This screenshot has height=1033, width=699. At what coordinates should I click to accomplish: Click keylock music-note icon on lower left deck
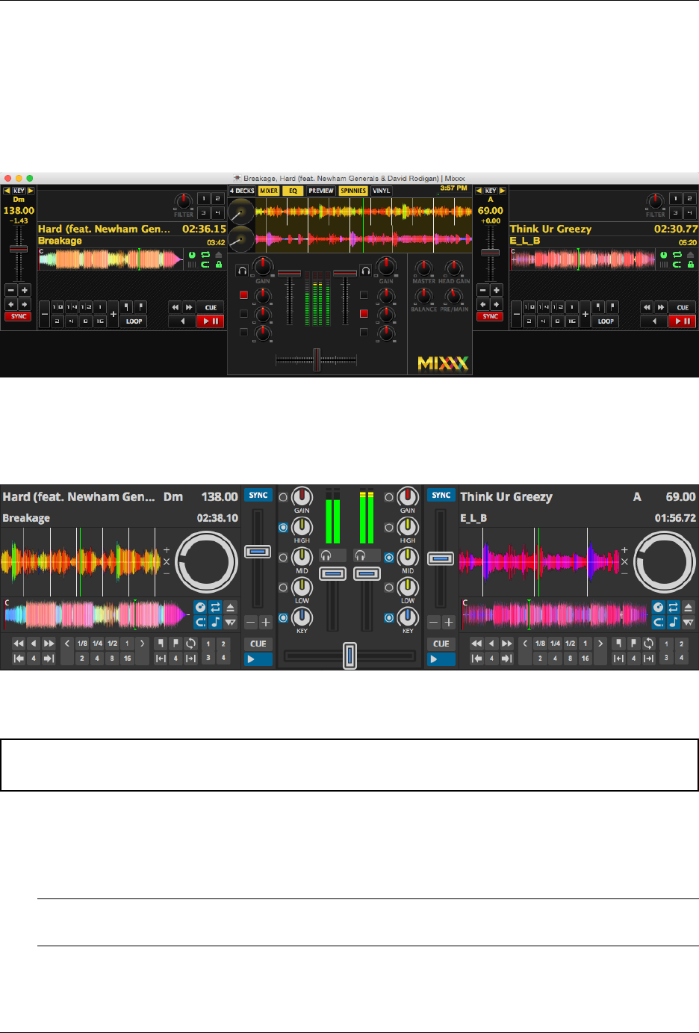[215, 622]
